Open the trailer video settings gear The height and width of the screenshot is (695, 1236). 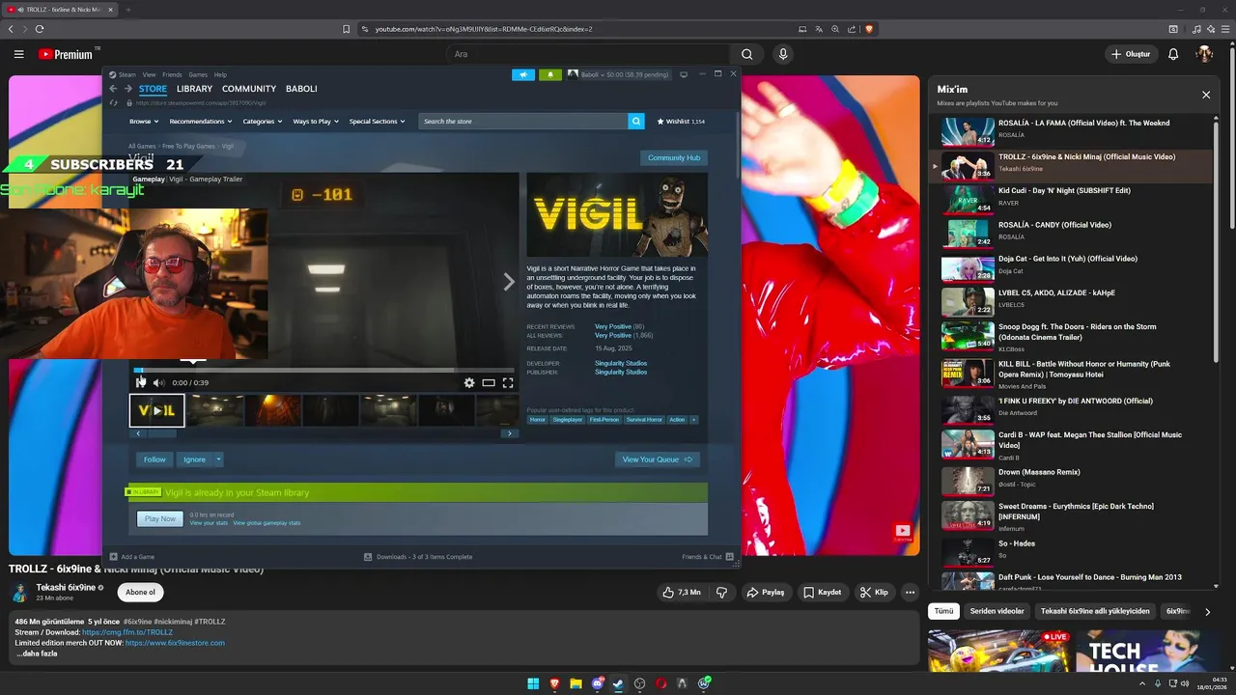pyautogui.click(x=469, y=383)
